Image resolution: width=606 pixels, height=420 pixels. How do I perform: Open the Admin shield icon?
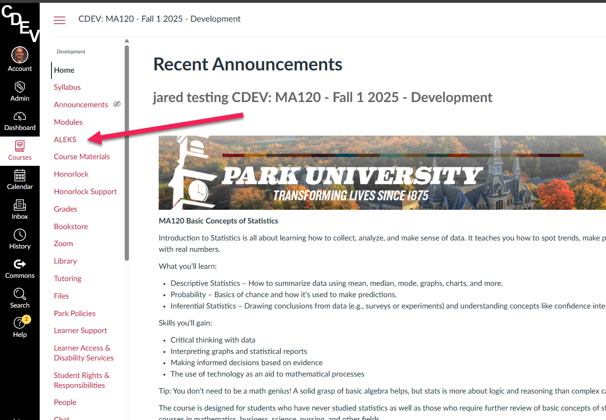20,87
